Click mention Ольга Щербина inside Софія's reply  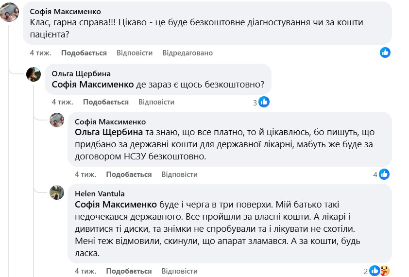pos(109,132)
